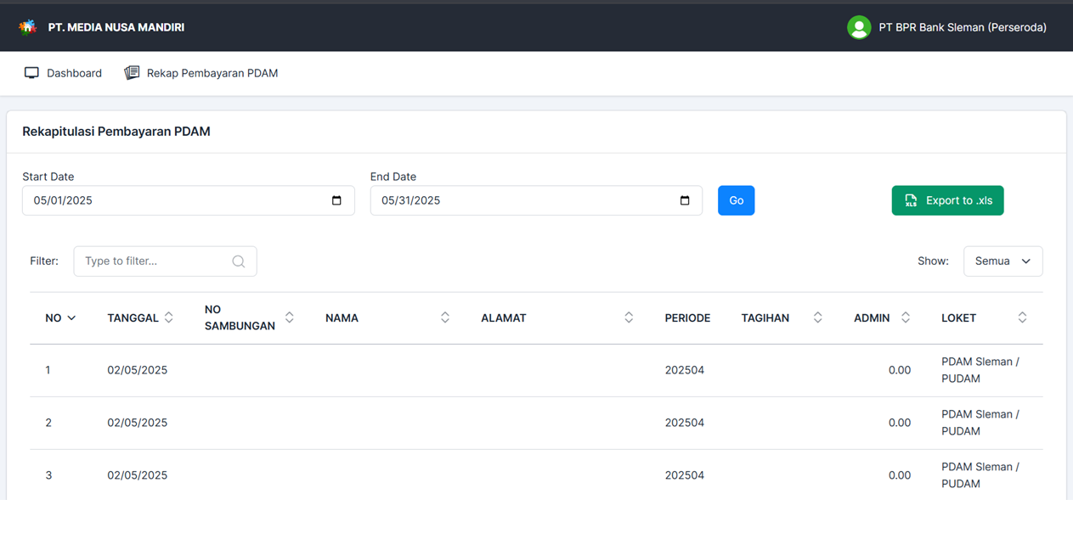Screen dimensions: 1073x550
Task: Switch to the Dashboard menu item
Action: [x=74, y=72]
